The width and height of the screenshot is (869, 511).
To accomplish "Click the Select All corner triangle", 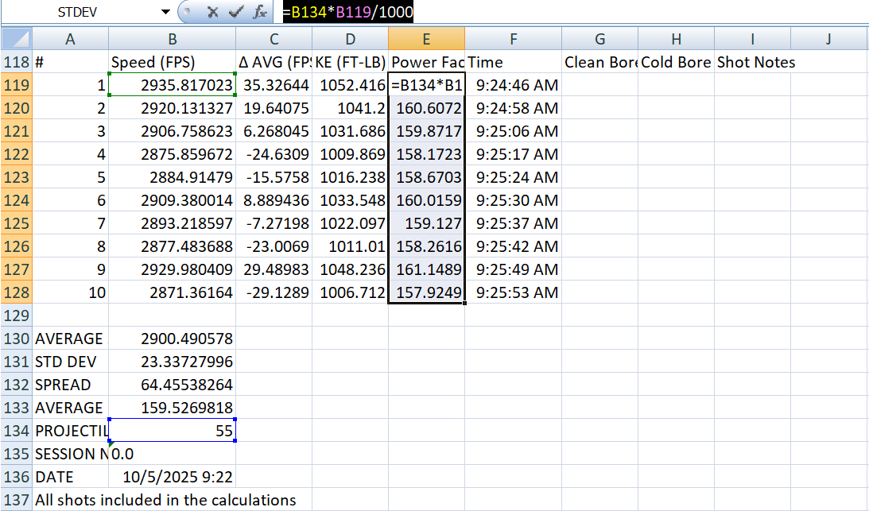I will point(17,39).
